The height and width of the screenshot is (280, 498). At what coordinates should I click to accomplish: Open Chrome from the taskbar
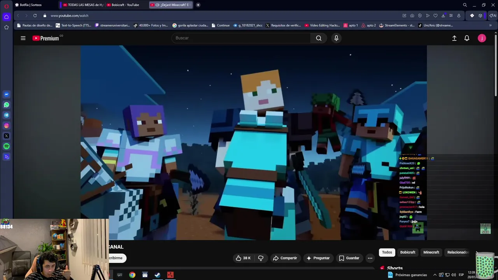[132, 275]
